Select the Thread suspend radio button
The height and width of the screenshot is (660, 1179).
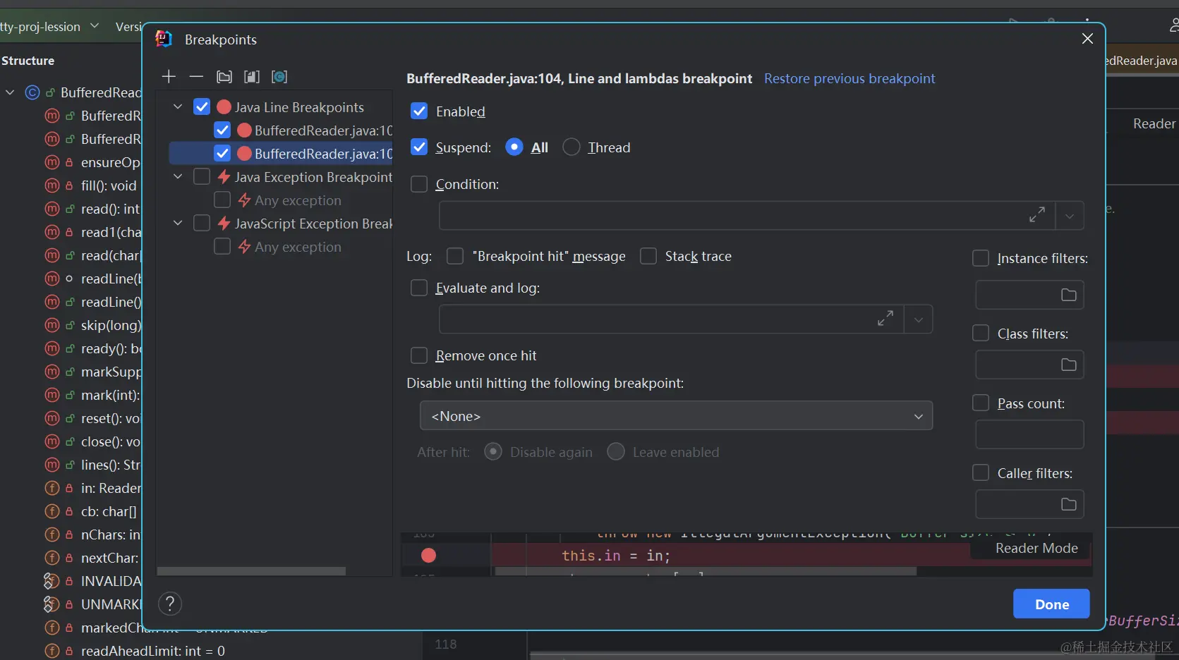pos(572,147)
